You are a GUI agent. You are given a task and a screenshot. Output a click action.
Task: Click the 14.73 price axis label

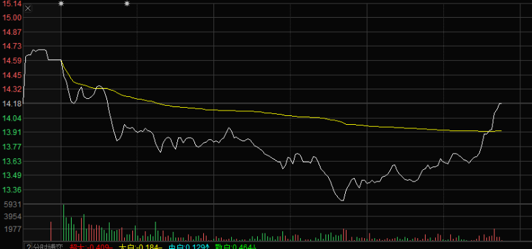coord(12,46)
